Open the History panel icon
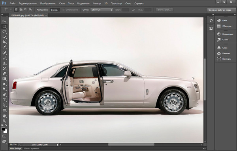 (211, 21)
